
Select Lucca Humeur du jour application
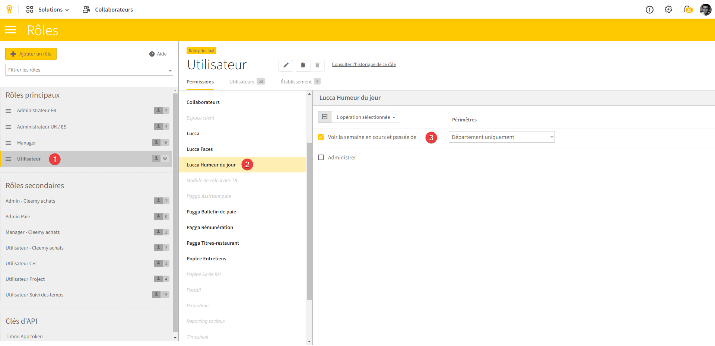[242, 165]
